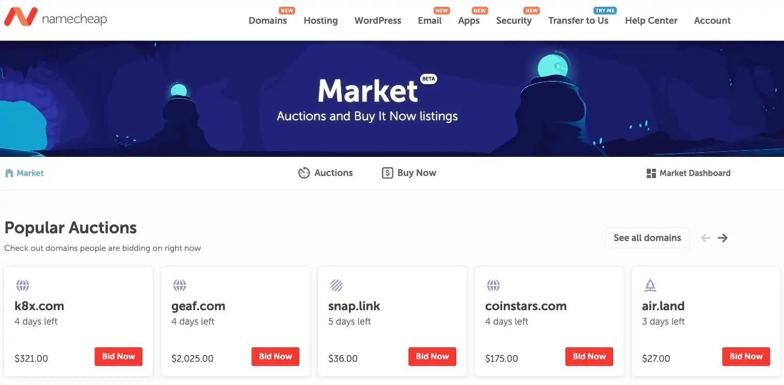Screen dimensions: 784x385
Task: Click the globe icon on the k8x.com card
Action: [22, 285]
